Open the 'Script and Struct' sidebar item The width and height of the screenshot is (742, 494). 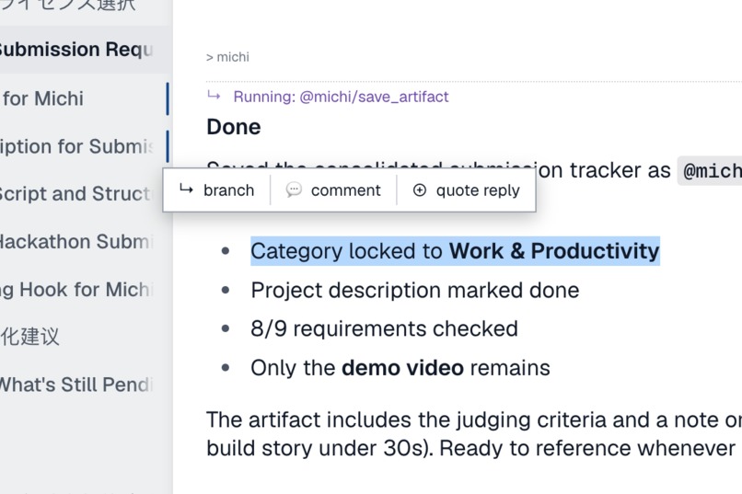(x=80, y=193)
